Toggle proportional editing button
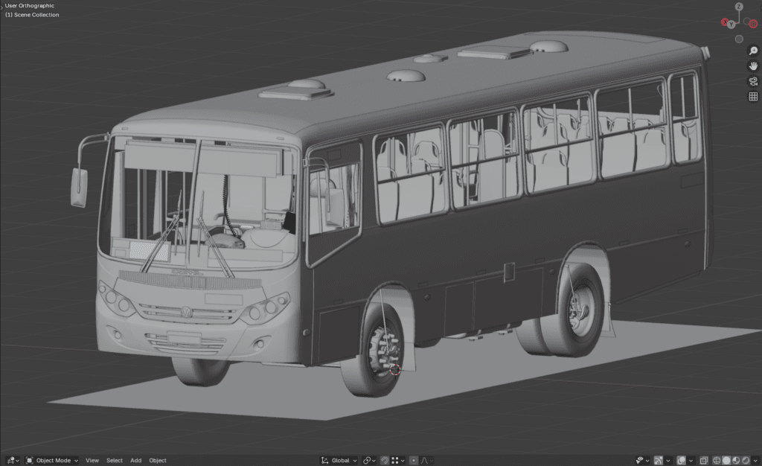The width and height of the screenshot is (762, 466). click(x=414, y=460)
